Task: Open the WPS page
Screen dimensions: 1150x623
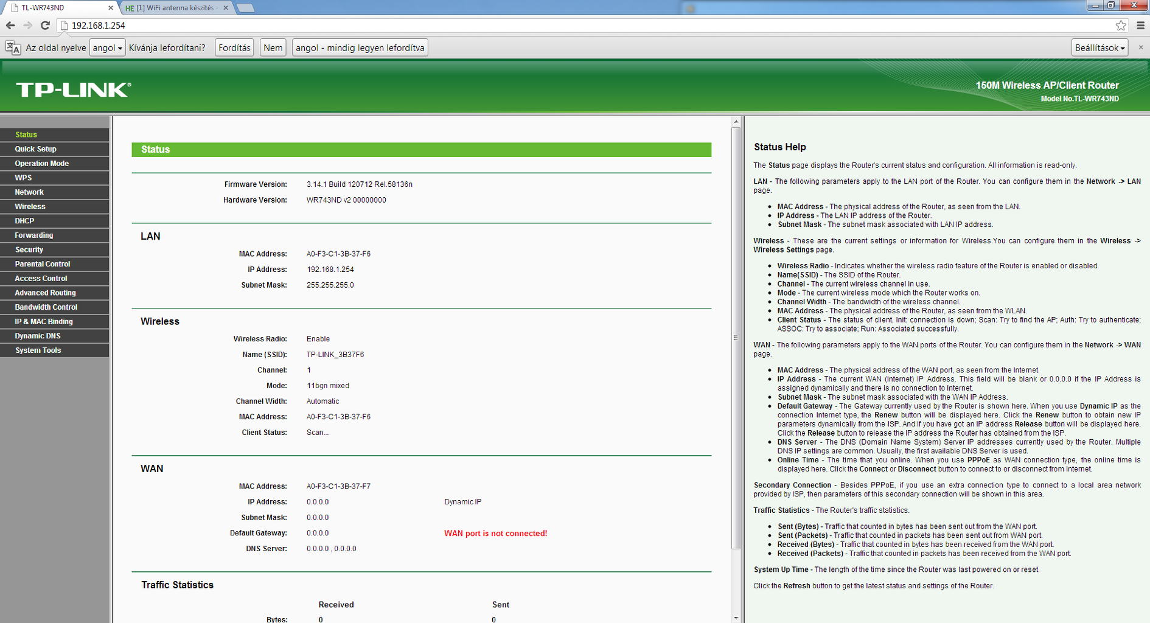Action: click(x=55, y=178)
